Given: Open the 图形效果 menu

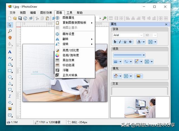Looking at the screenshot, I should (x=46, y=13).
